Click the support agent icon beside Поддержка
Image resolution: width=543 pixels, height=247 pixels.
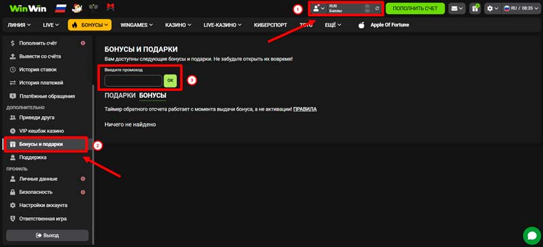[x=13, y=157]
